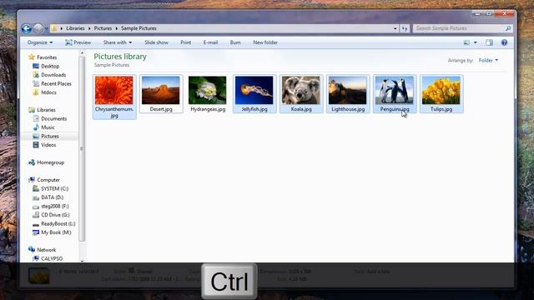Click Libraries in the navigation pane
The image size is (534, 300).
coord(46,110)
